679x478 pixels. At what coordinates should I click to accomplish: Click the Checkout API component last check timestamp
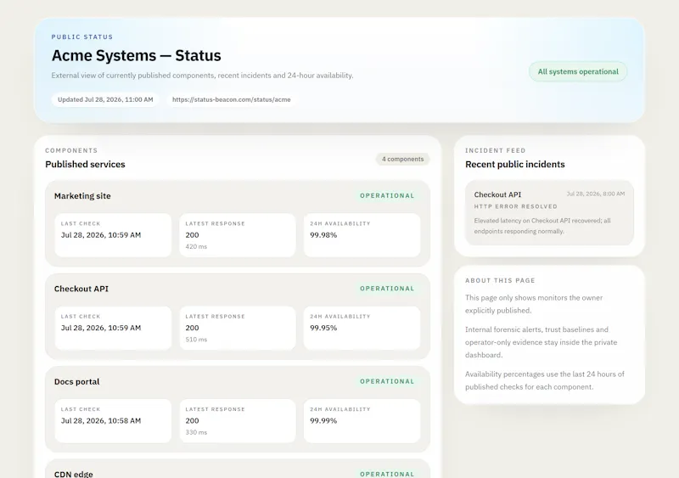click(x=101, y=328)
